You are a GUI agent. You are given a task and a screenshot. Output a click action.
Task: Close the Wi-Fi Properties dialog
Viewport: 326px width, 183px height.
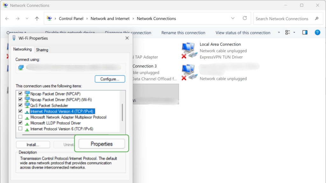(x=127, y=38)
